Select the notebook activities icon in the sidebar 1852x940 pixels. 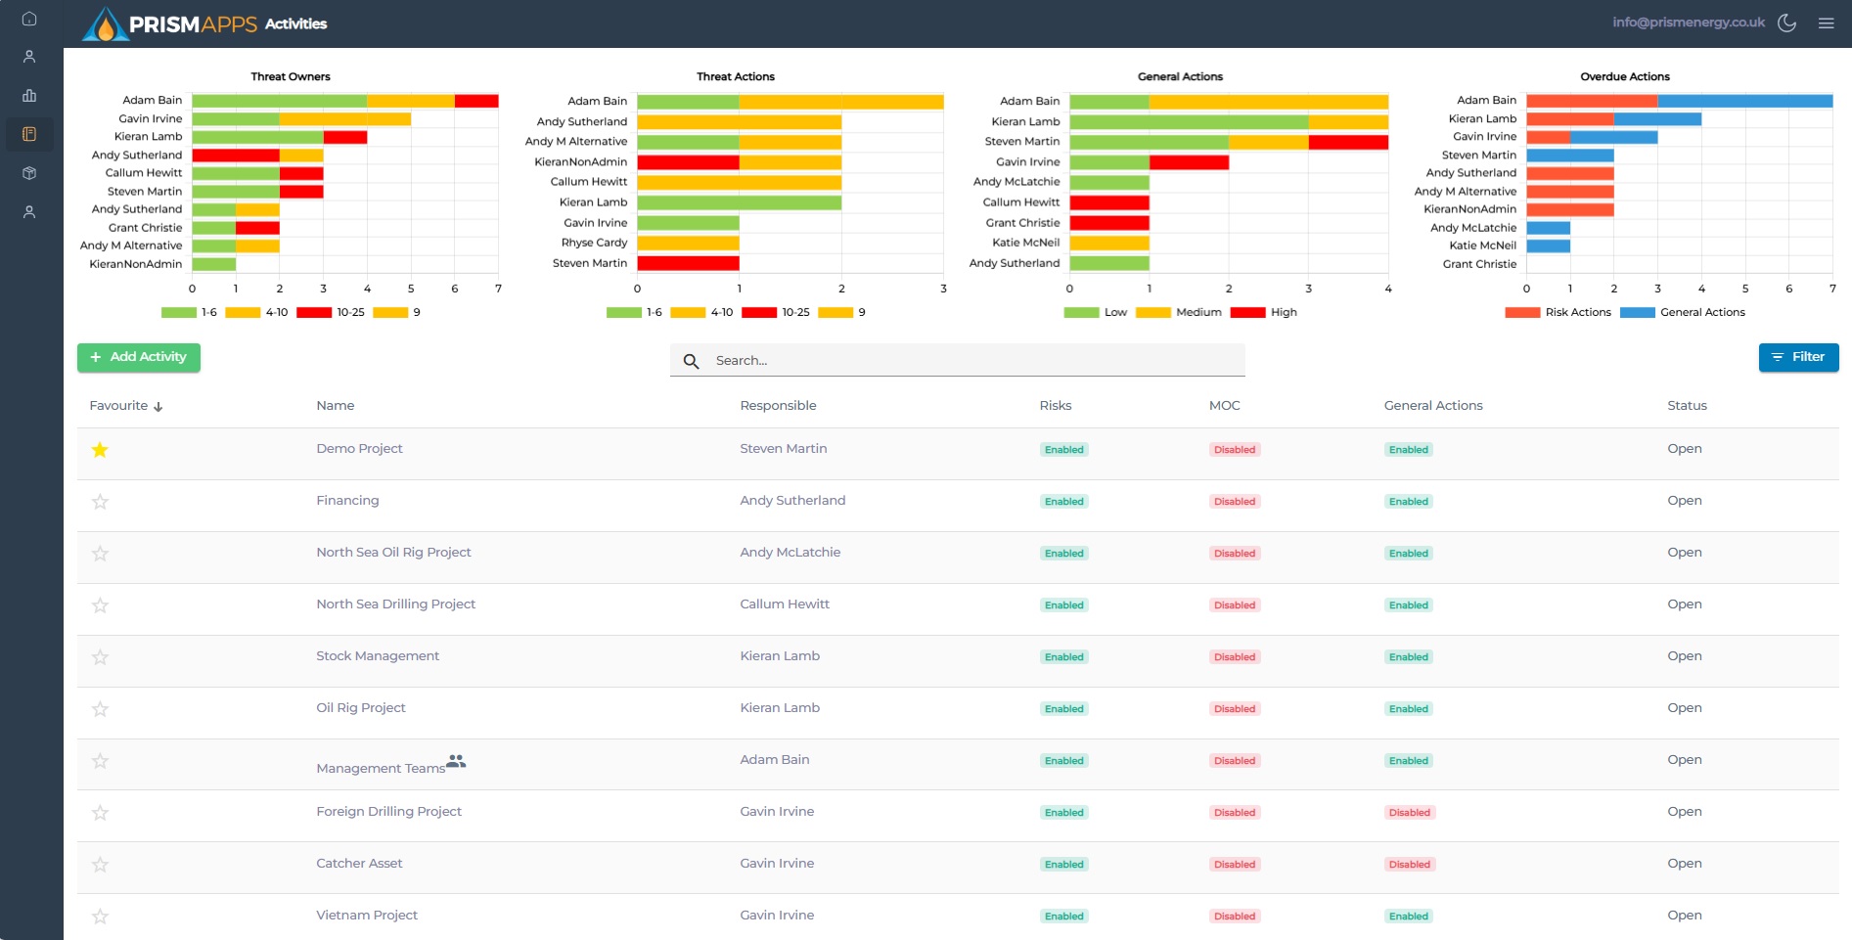[x=29, y=134]
